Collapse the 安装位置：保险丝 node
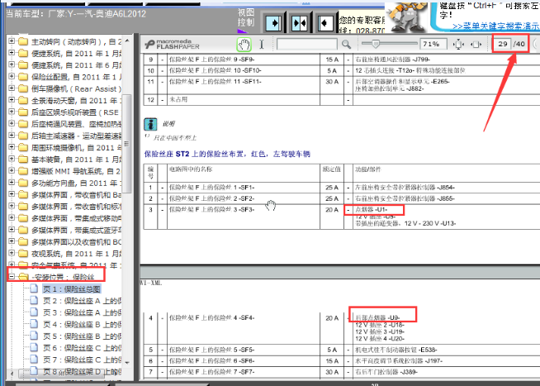The width and height of the screenshot is (540, 386). (x=12, y=276)
